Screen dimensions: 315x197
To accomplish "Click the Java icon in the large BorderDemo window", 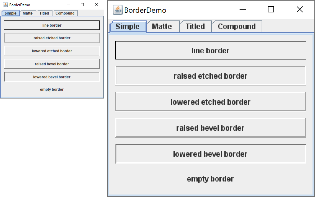I will 118,10.
